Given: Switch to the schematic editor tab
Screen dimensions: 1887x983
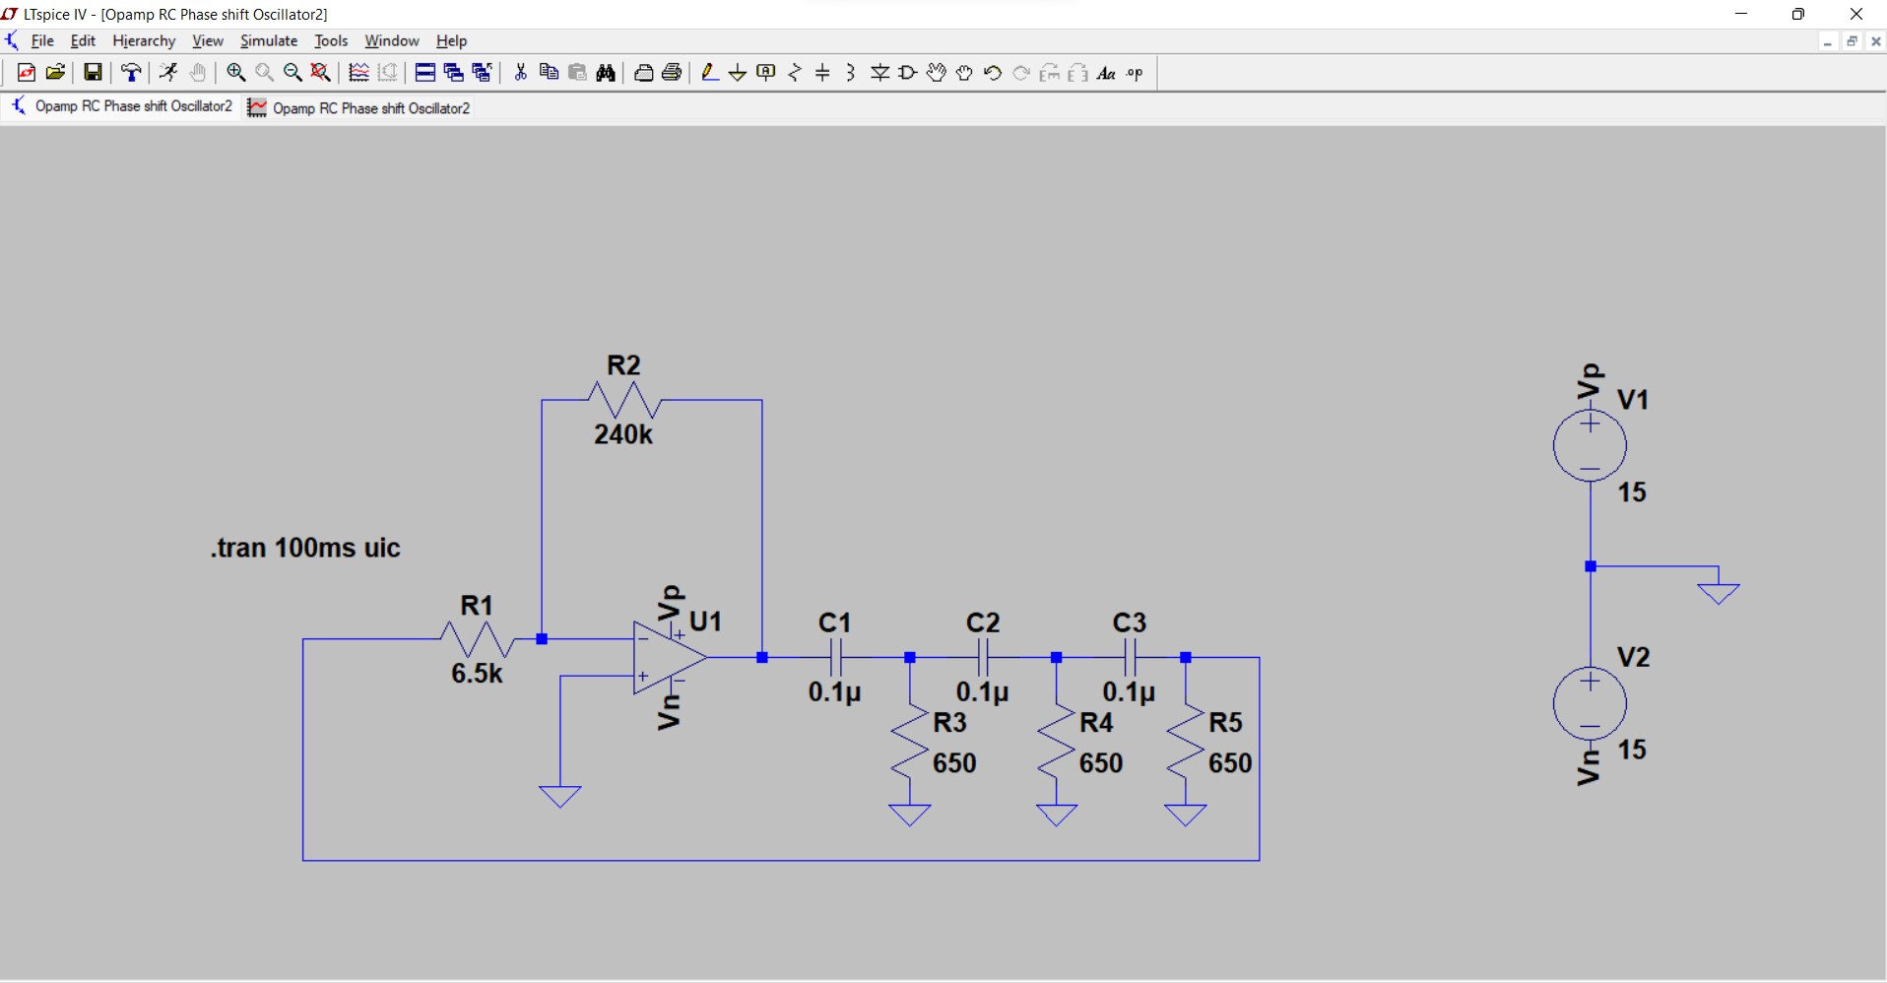Looking at the screenshot, I should coord(122,106).
